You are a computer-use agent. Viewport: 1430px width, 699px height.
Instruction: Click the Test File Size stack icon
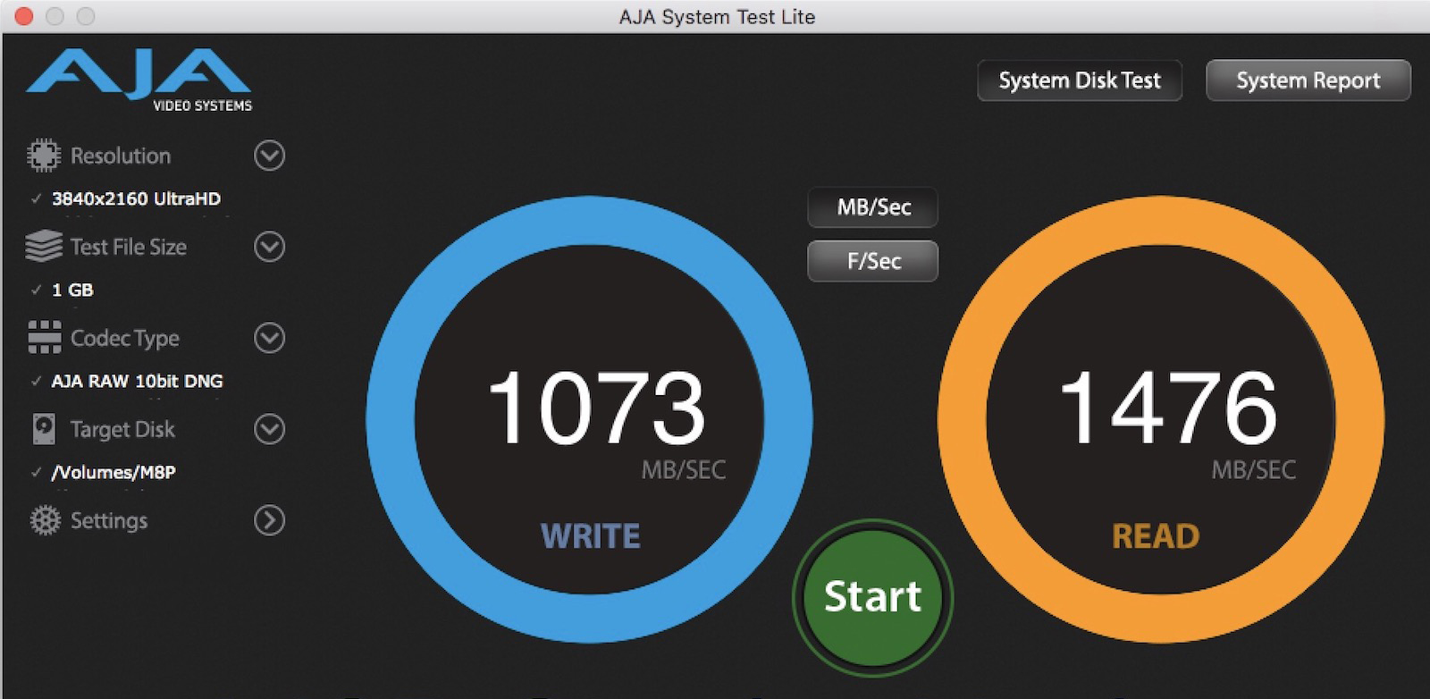click(x=43, y=247)
